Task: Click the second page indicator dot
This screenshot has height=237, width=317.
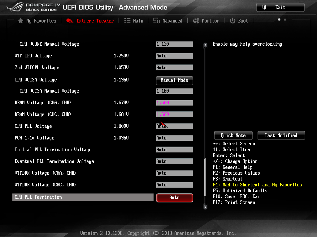Action: [285, 20]
